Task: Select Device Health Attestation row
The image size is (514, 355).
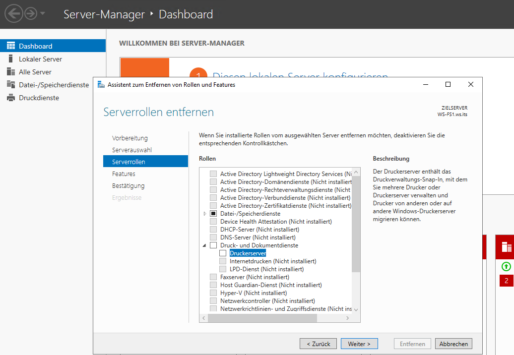Action: coord(276,222)
